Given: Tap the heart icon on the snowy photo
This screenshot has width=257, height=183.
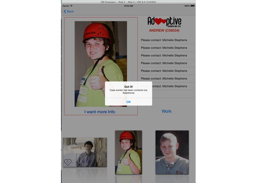Looking at the screenshot, I should point(68,162).
